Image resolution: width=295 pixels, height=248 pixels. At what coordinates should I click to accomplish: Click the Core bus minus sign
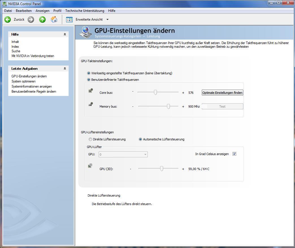133,91
